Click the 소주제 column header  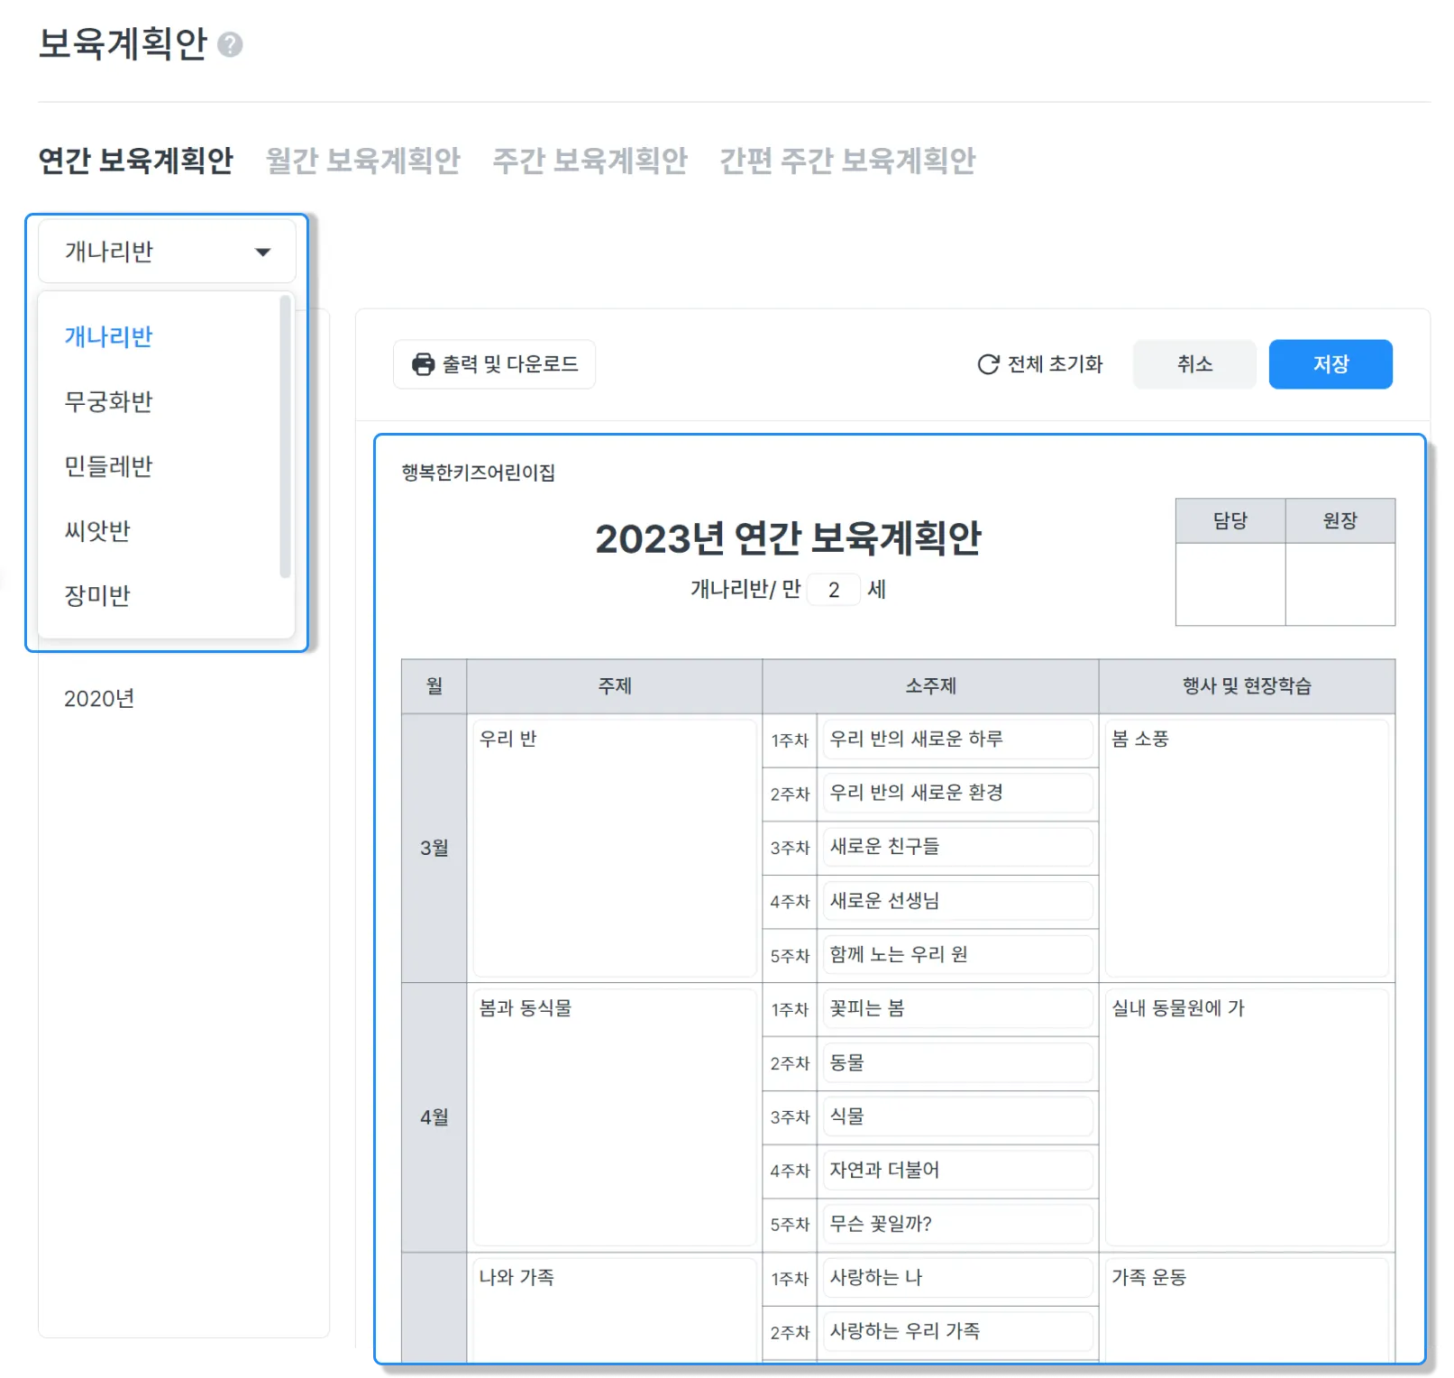pos(930,686)
